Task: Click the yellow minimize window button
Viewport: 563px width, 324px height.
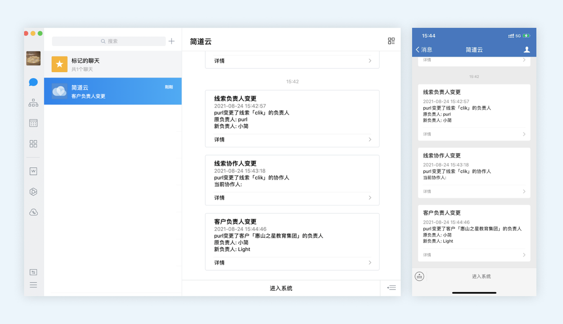Action: click(x=33, y=33)
